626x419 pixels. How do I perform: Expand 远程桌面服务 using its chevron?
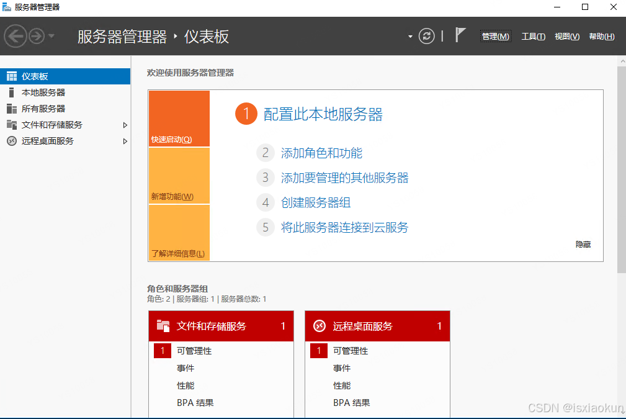tap(126, 140)
